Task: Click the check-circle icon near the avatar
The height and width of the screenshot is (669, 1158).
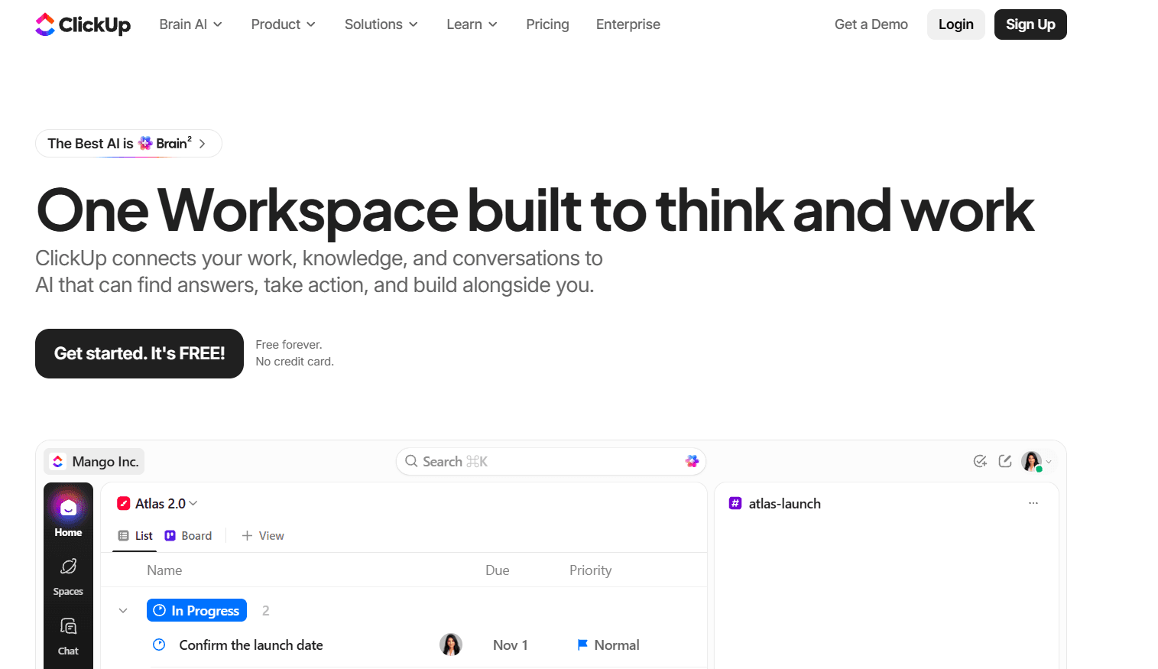Action: point(980,461)
